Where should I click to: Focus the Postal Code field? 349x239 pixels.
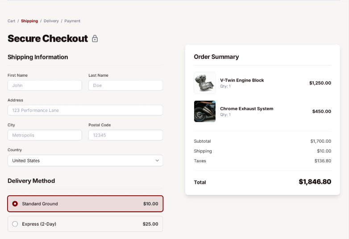pos(125,135)
